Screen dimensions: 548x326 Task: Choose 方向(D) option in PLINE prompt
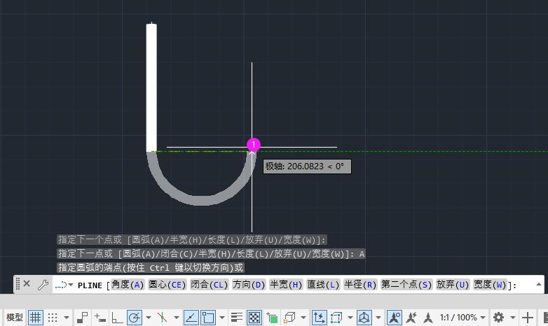click(249, 285)
